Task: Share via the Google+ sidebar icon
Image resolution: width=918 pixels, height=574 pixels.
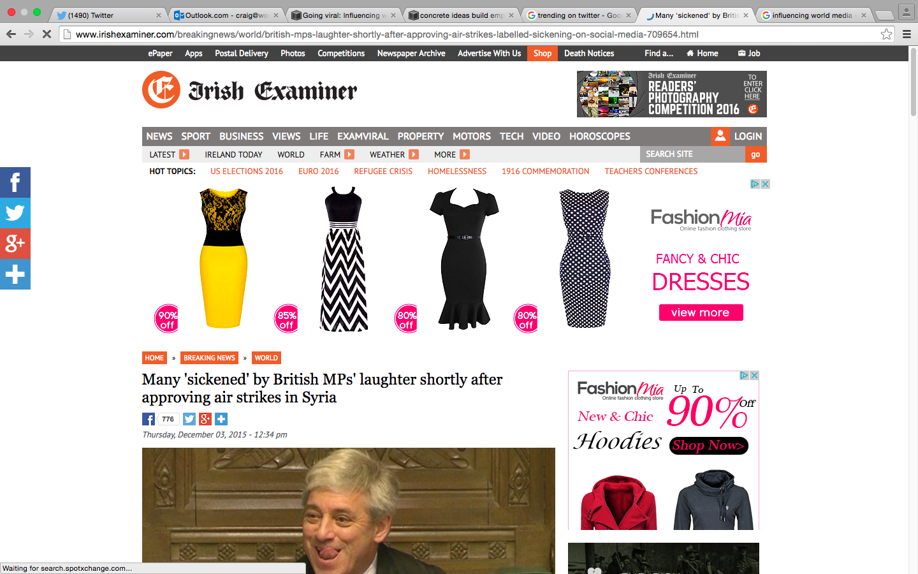Action: 15,244
